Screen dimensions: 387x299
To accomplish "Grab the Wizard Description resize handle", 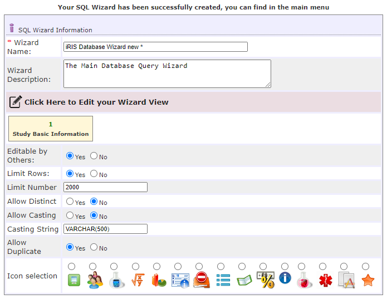I will (268, 85).
